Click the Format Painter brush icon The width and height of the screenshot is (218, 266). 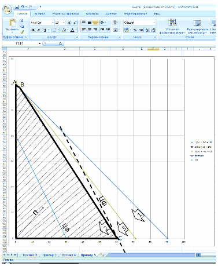[x=22, y=31]
